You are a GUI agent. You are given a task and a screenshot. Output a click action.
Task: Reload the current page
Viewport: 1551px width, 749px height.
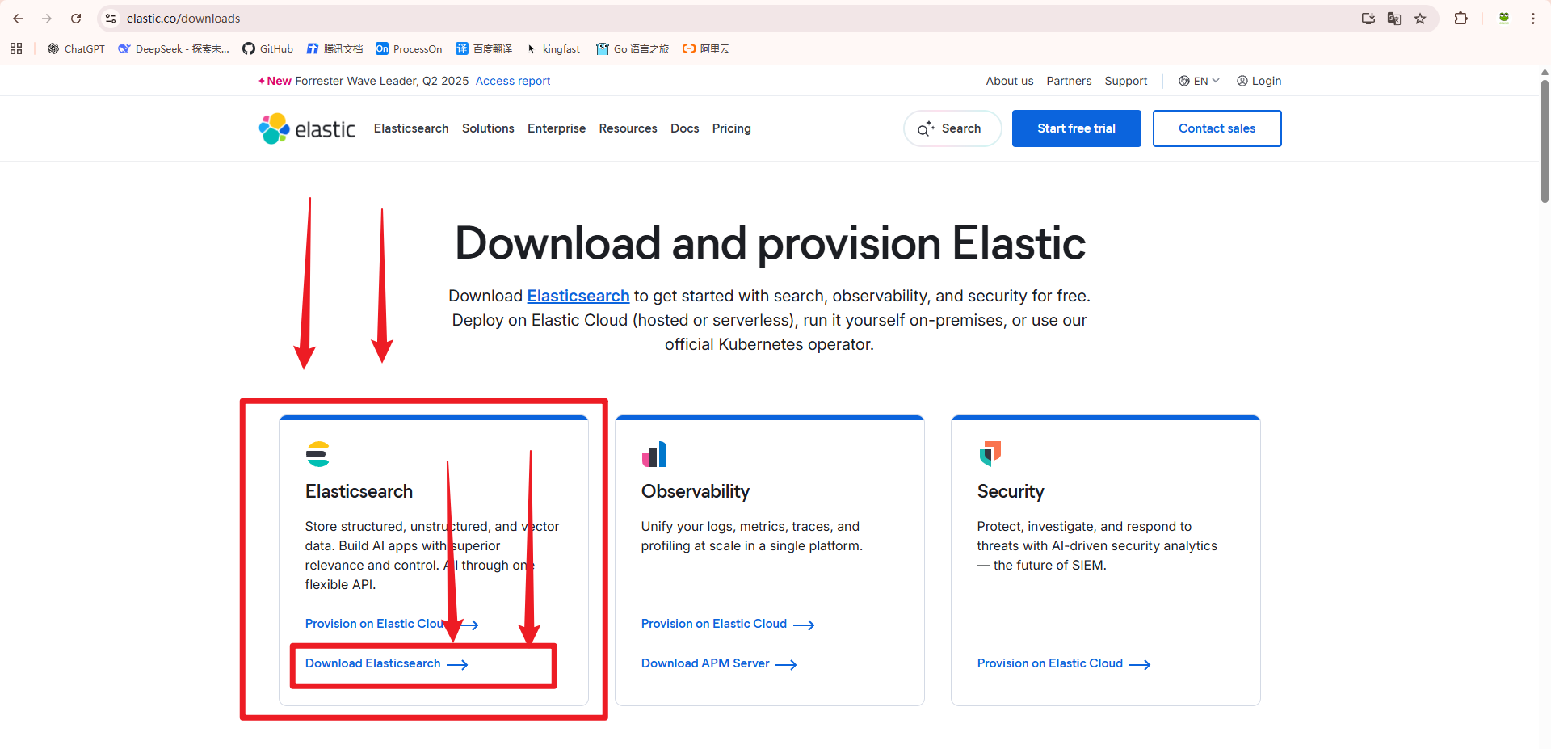click(76, 19)
